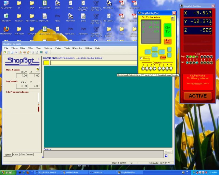Image resolution: width=219 pixels, height=175 pixels.
Task: Switch to untitled - Paint in taskbar
Action: click(75, 173)
